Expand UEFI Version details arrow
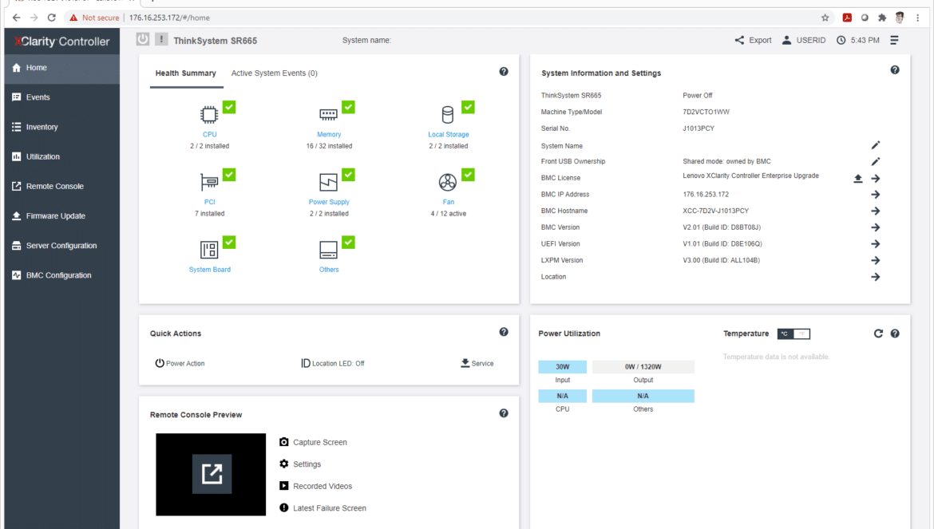Image resolution: width=934 pixels, height=529 pixels. pyautogui.click(x=876, y=244)
